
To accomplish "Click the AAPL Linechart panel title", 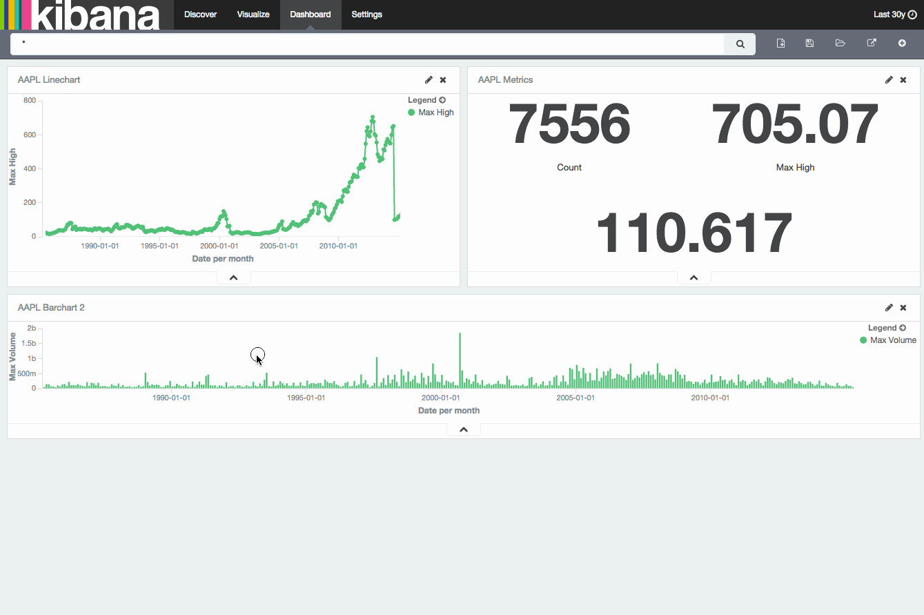I will (49, 80).
